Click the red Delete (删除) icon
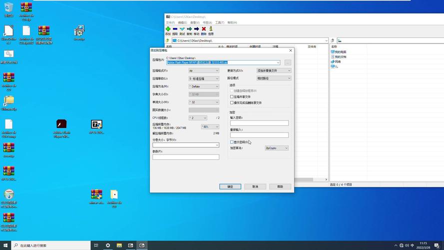The width and height of the screenshot is (444, 250). pyautogui.click(x=204, y=29)
